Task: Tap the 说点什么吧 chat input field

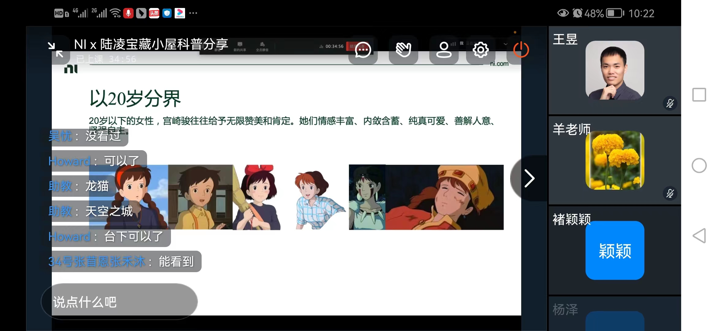Action: click(120, 302)
